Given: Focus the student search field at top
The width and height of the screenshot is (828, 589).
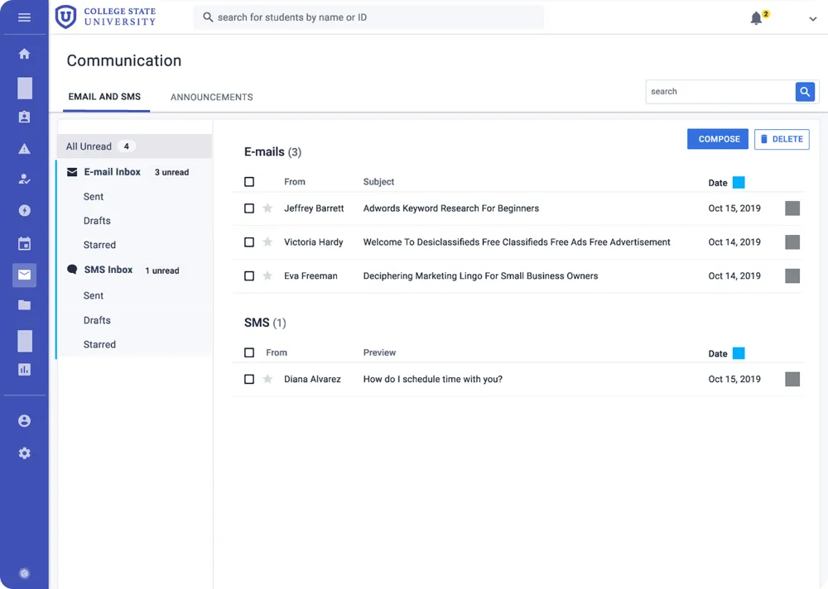Looking at the screenshot, I should (368, 17).
